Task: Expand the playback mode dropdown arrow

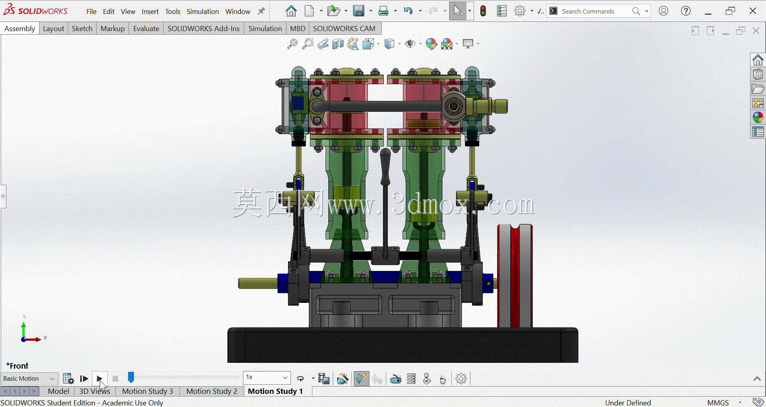Action: coord(313,378)
